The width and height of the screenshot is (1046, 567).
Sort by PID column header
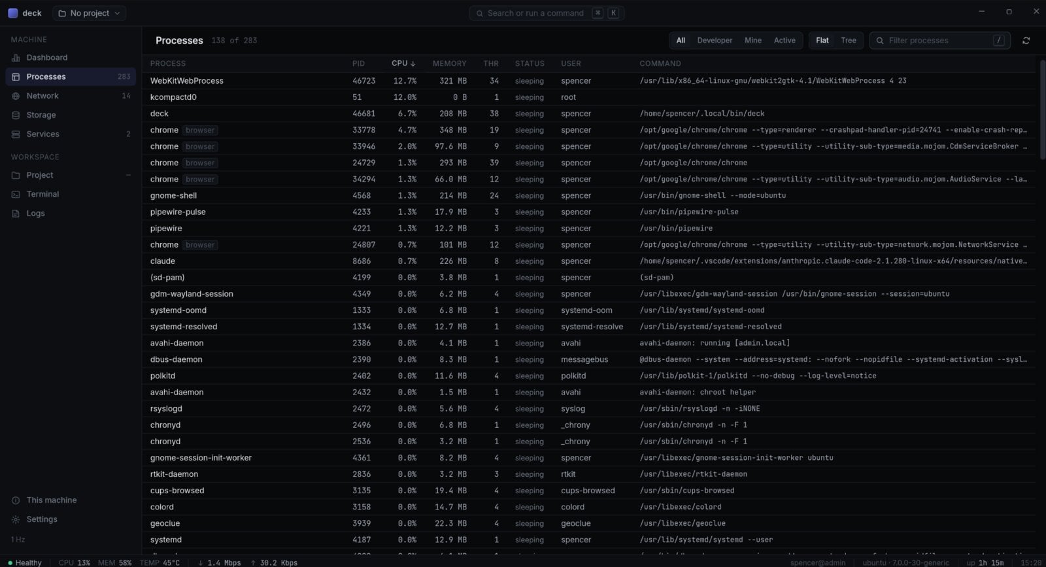(x=358, y=63)
